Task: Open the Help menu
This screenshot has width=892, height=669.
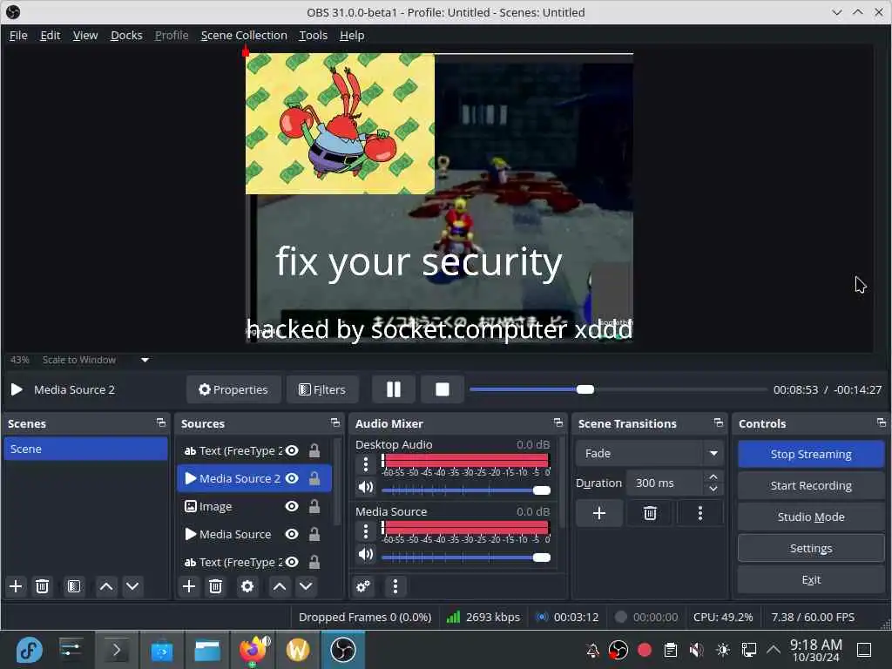Action: point(352,35)
